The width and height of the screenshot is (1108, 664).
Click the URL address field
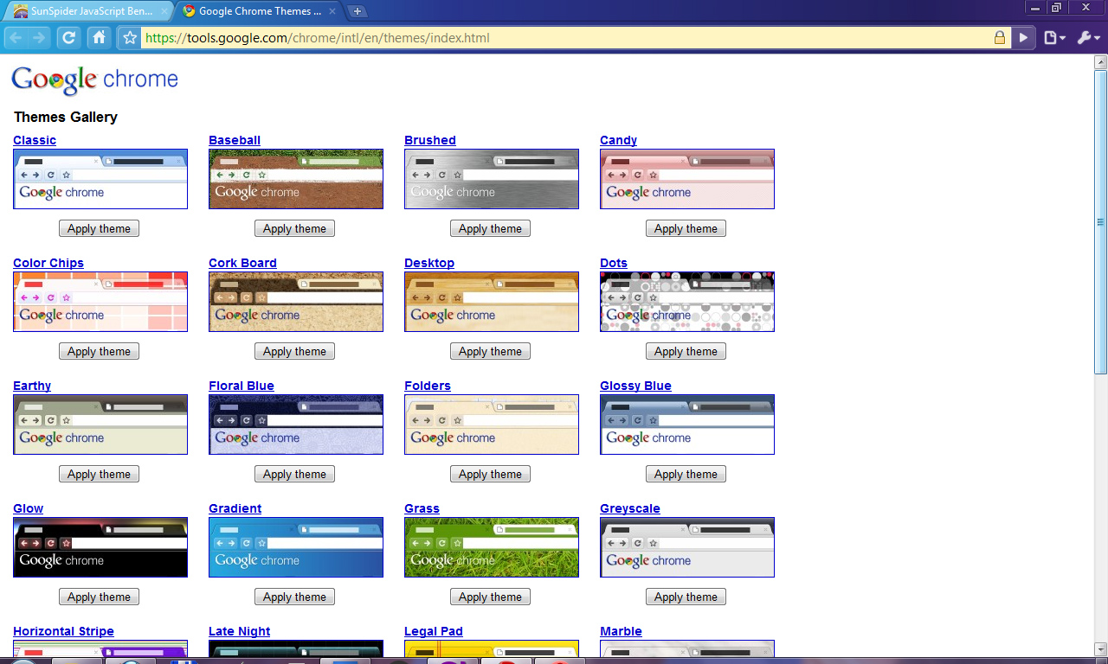(566, 38)
